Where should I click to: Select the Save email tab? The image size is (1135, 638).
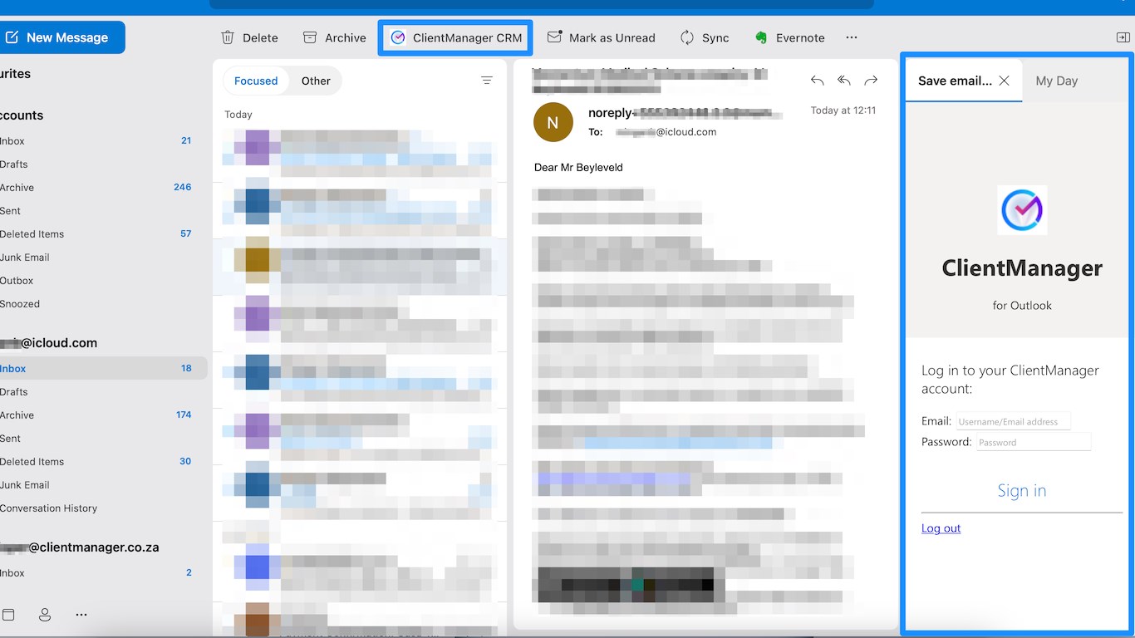coord(955,81)
